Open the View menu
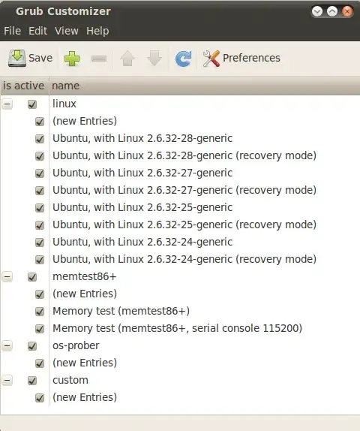 coord(67,31)
